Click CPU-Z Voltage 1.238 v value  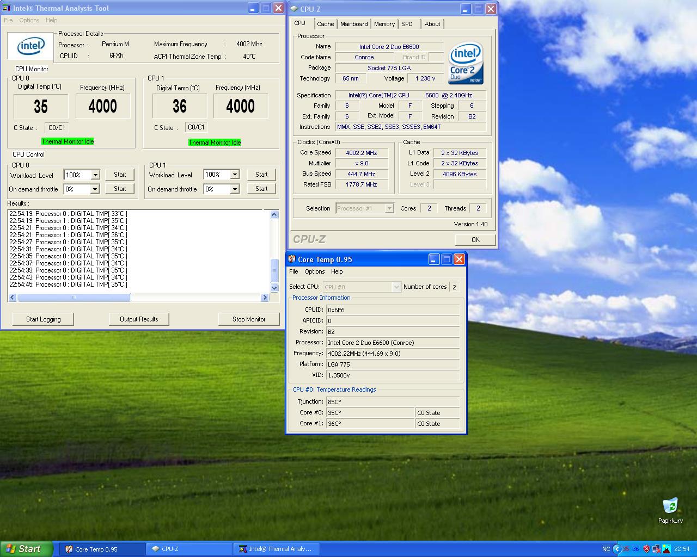point(425,78)
